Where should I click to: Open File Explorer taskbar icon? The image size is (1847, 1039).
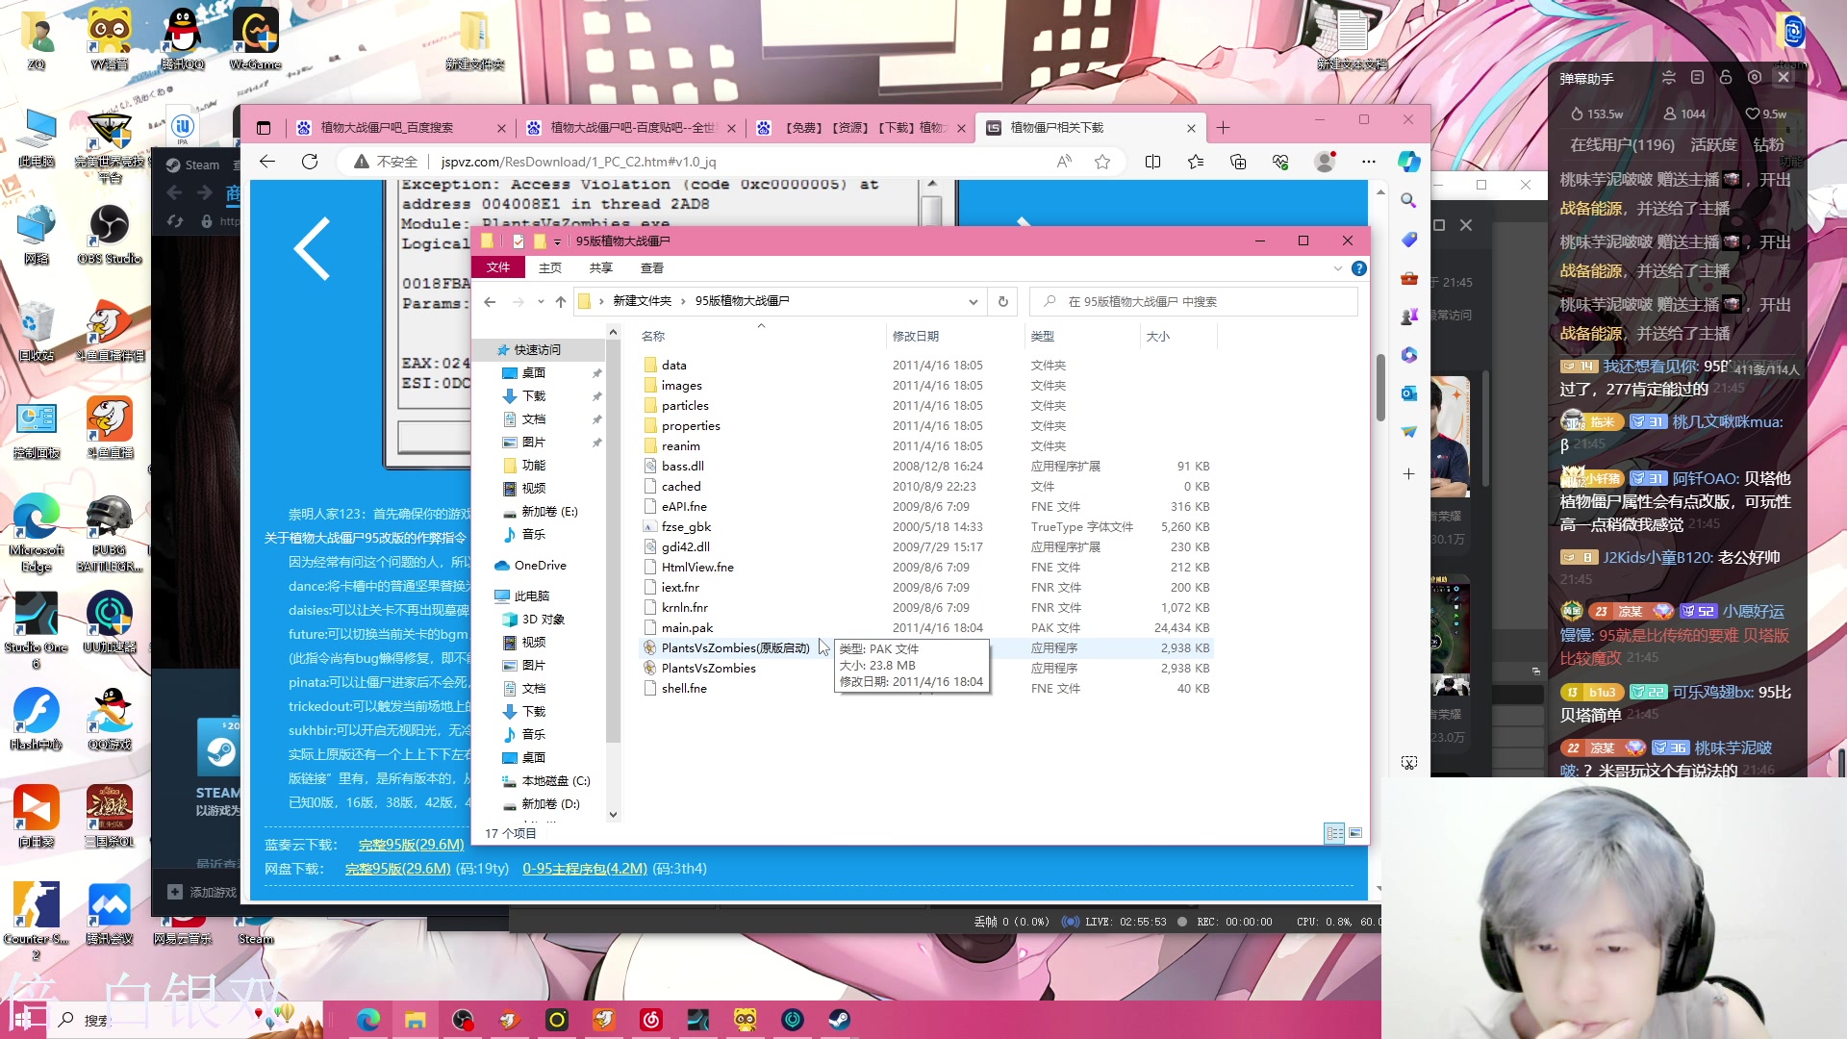click(x=415, y=1020)
